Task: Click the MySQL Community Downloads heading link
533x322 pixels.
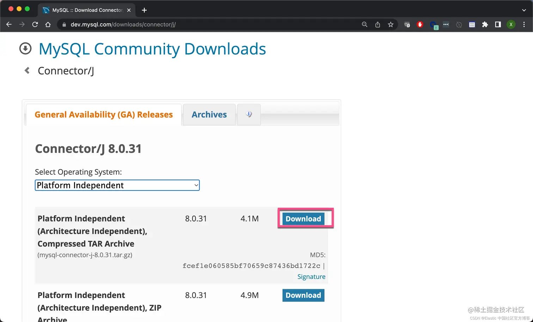Action: (152, 49)
